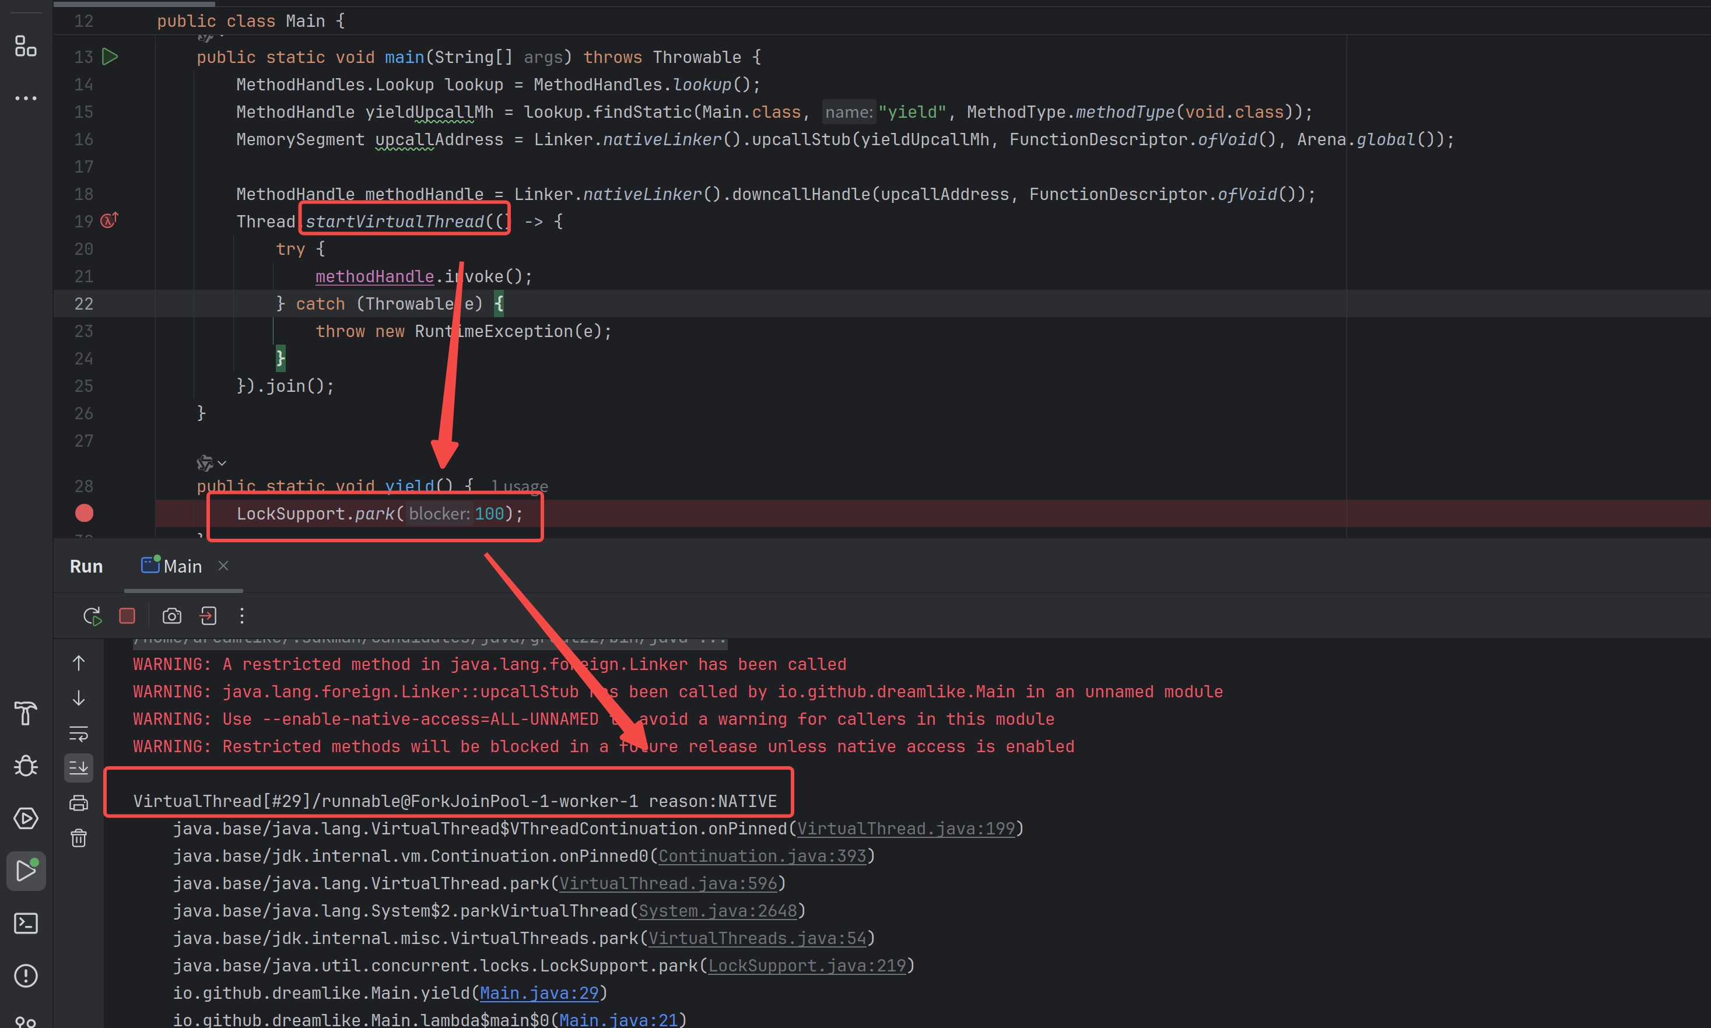Navigate to Main.java:29 from stack trace

coord(539,992)
